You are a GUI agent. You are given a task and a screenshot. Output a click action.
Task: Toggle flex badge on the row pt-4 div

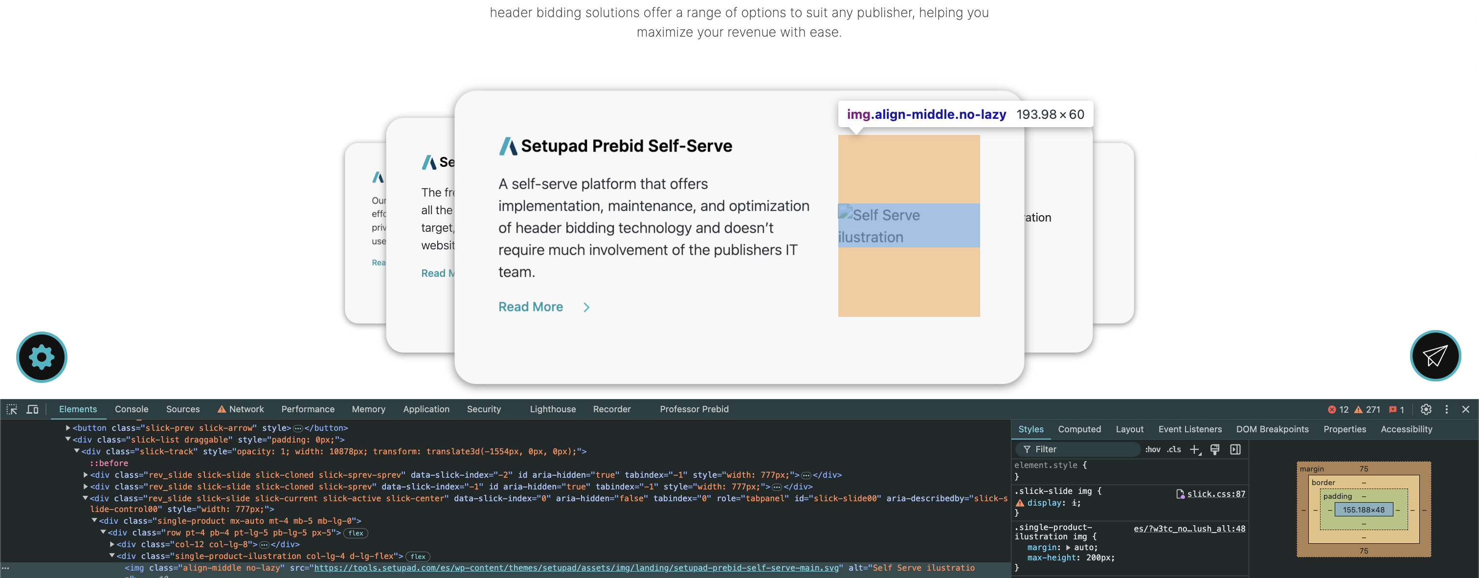(x=356, y=533)
